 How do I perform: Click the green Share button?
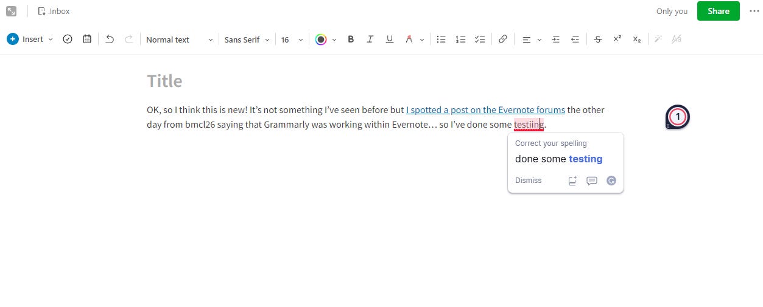click(x=719, y=11)
